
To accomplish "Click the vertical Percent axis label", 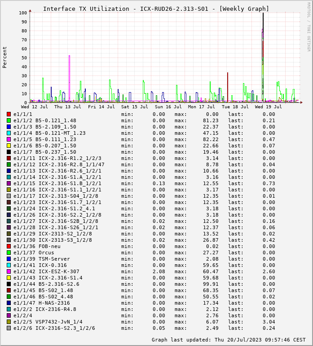I will (x=5, y=57).
